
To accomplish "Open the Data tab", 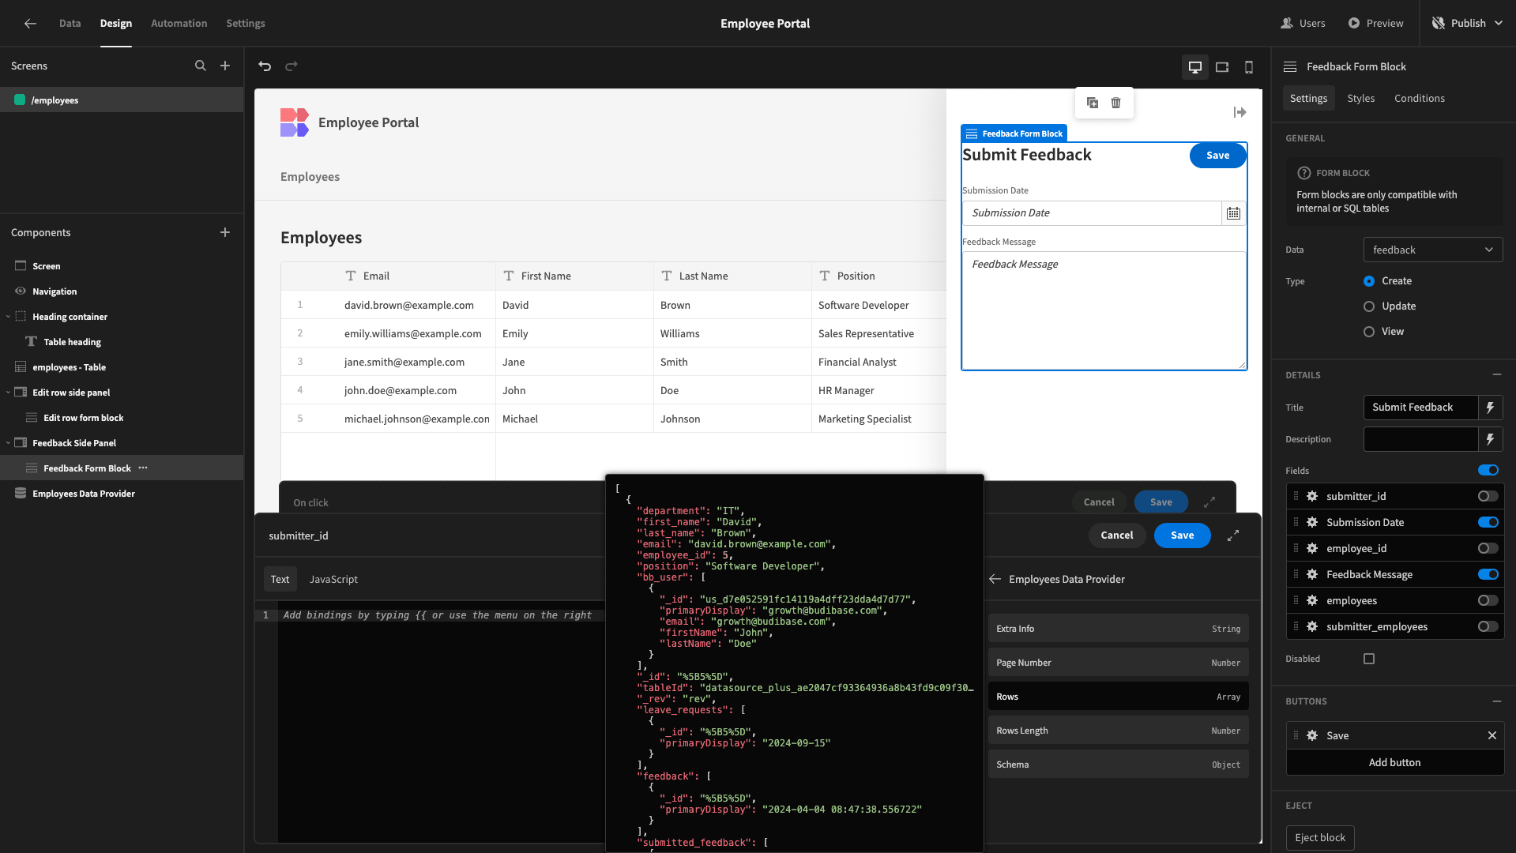I will tap(70, 24).
